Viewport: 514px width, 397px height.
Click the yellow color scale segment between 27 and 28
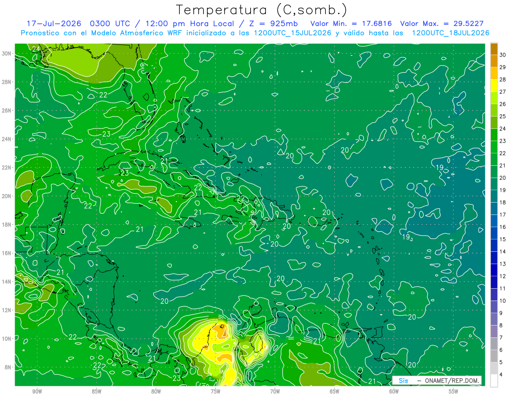[494, 85]
